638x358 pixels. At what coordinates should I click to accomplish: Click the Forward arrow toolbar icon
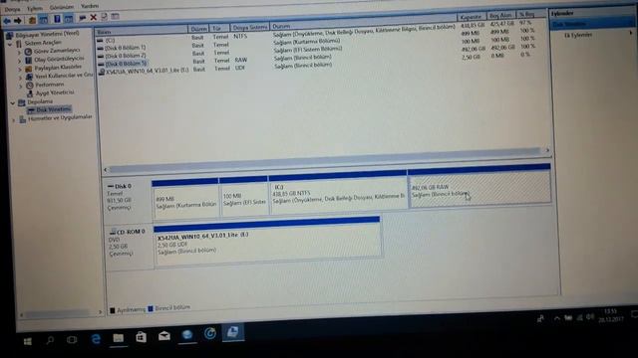(18, 20)
